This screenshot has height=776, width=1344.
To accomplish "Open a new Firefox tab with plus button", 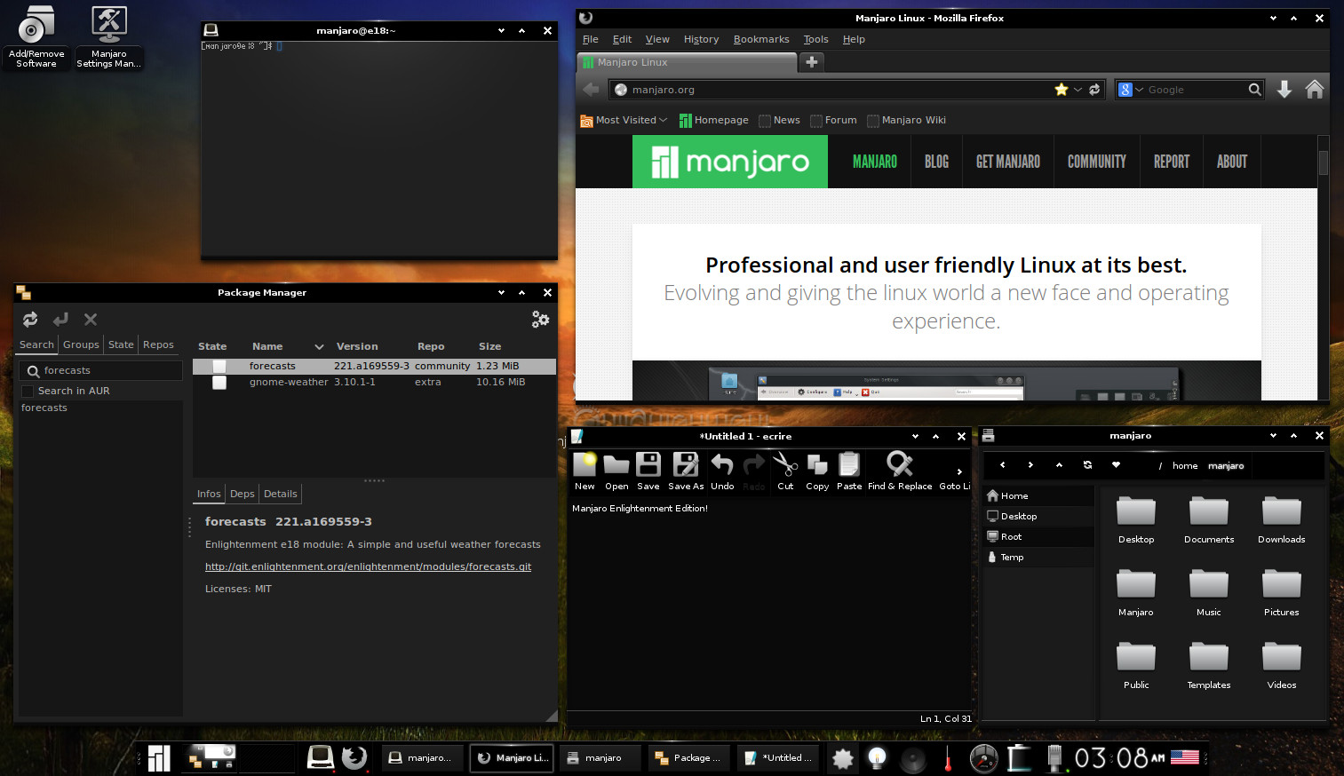I will click(x=812, y=62).
